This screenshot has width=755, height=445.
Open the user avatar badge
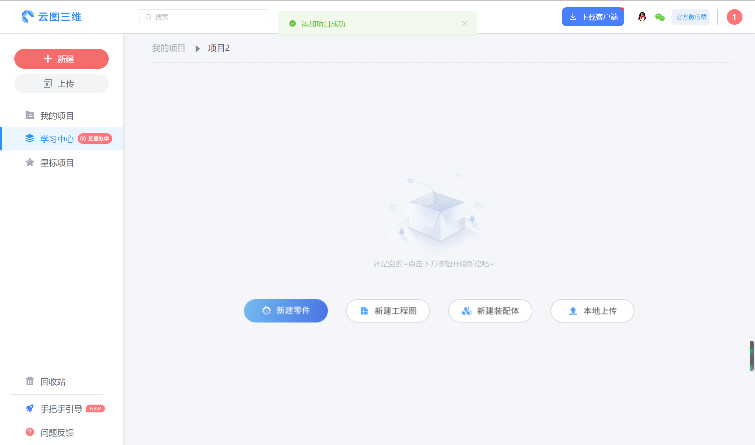pyautogui.click(x=734, y=17)
